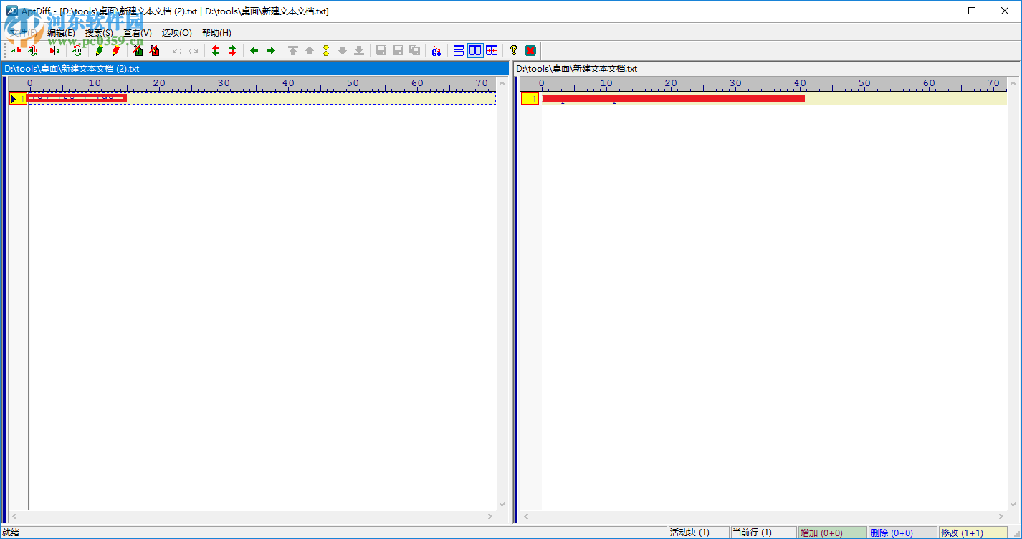This screenshot has width=1022, height=539.
Task: Click the single green left arrow icon
Action: (x=254, y=50)
